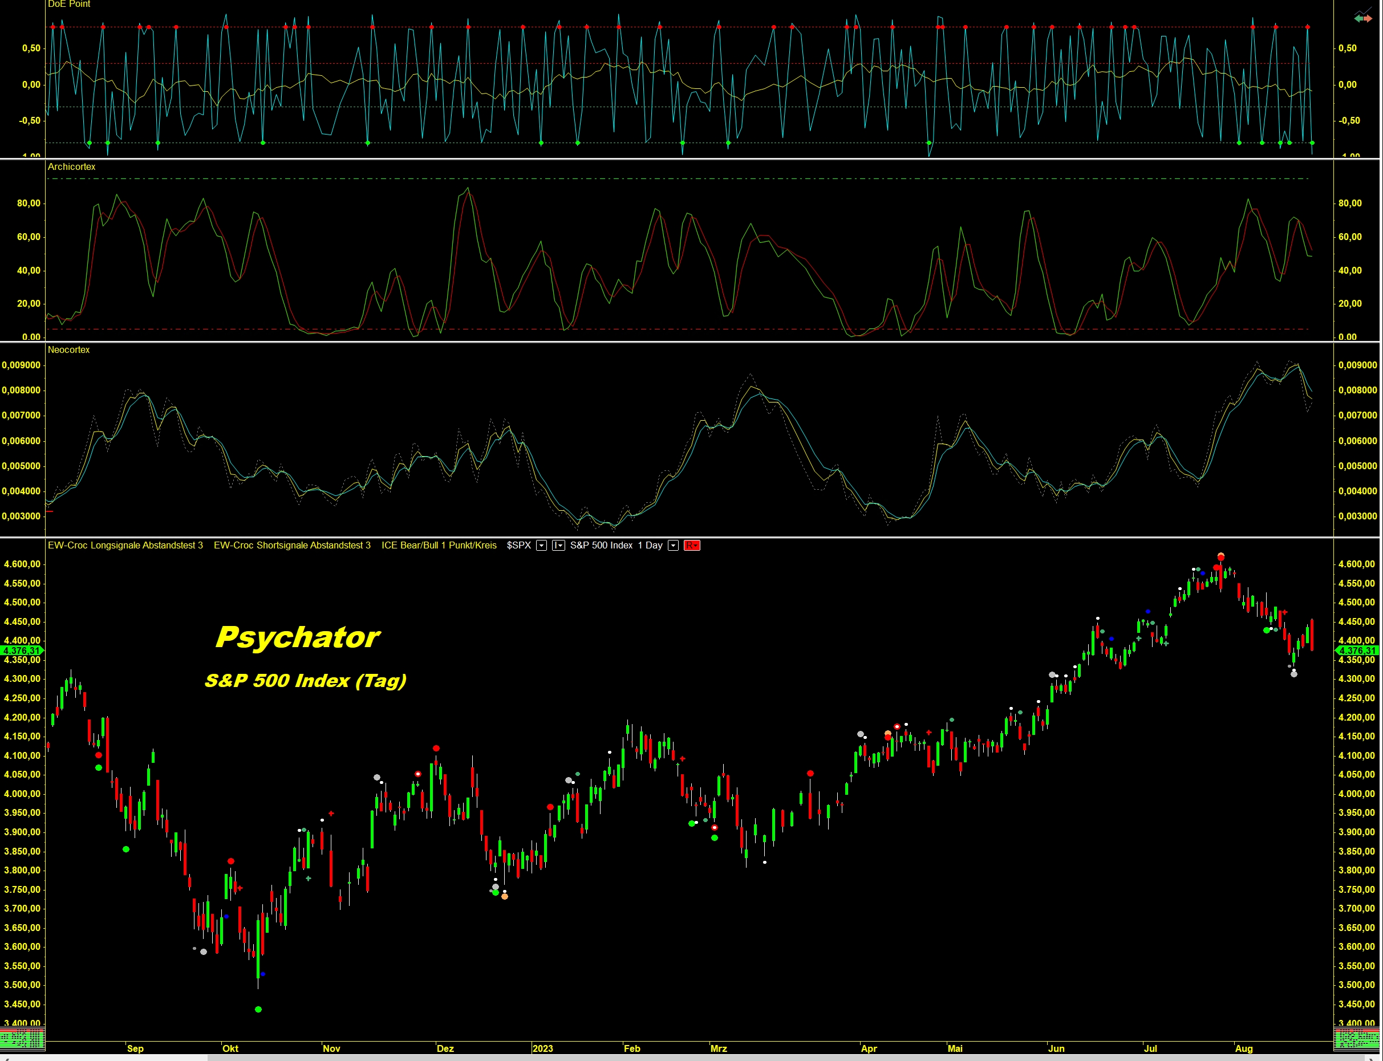Open the red R dropdown button
This screenshot has width=1383, height=1061.
(692, 546)
